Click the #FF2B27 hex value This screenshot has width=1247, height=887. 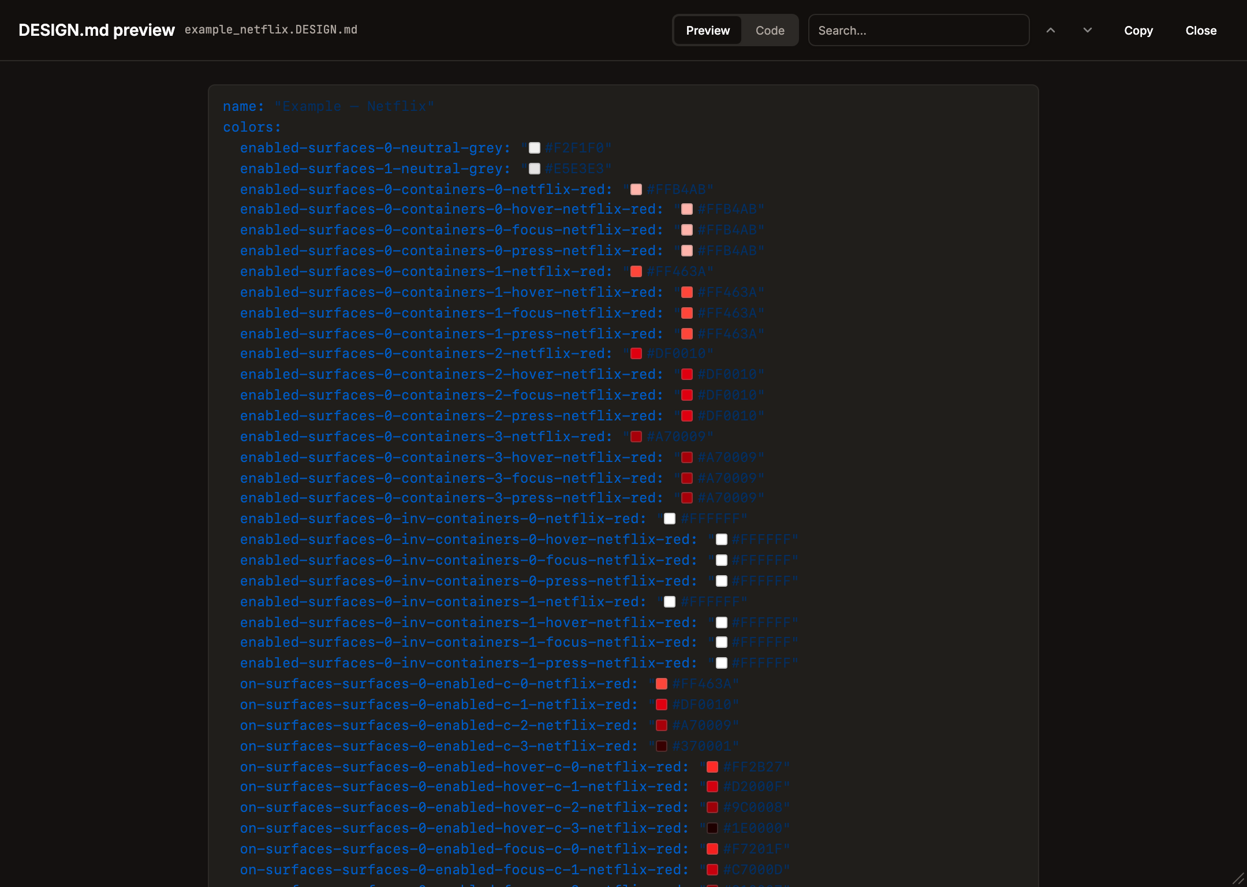point(752,767)
